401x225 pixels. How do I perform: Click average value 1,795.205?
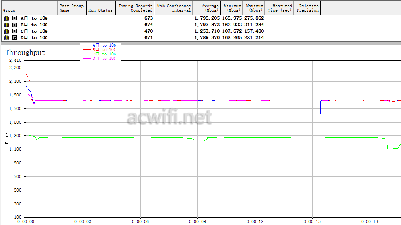[x=207, y=18]
